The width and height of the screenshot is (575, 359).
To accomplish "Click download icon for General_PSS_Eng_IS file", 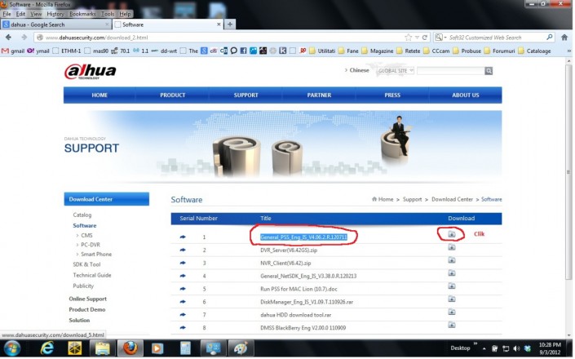I will (x=451, y=235).
